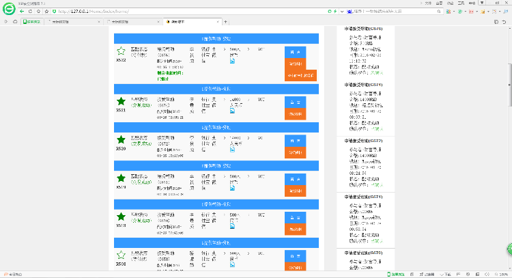Toggle the outlined star for X522
The height and width of the screenshot is (278, 512).
point(121,51)
